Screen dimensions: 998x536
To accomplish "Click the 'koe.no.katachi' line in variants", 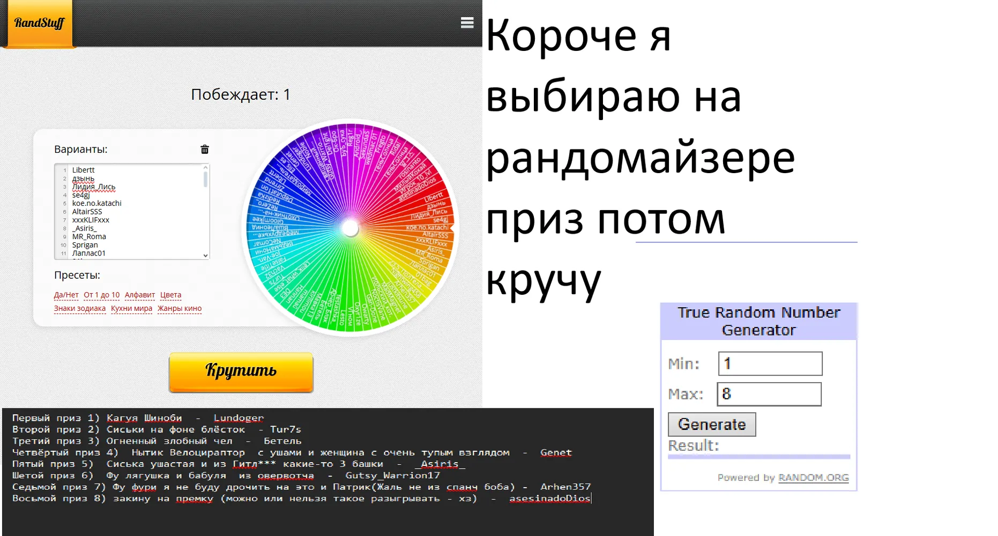I will click(x=97, y=203).
